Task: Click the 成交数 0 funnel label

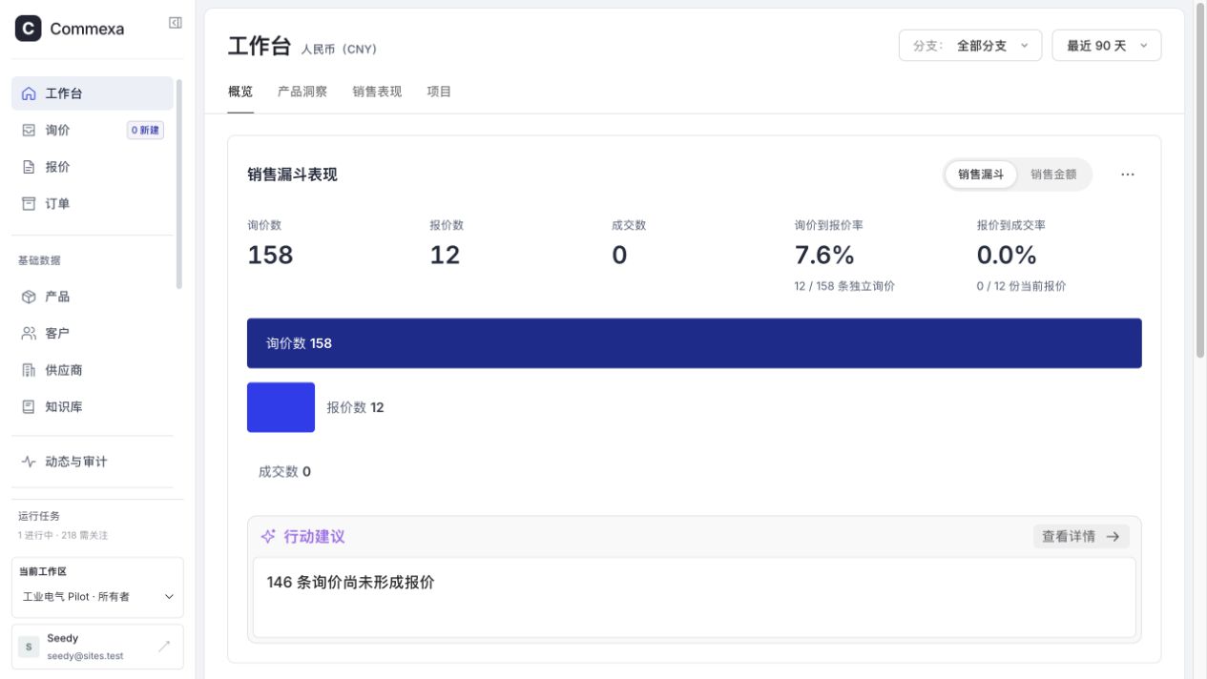Action: (x=284, y=472)
